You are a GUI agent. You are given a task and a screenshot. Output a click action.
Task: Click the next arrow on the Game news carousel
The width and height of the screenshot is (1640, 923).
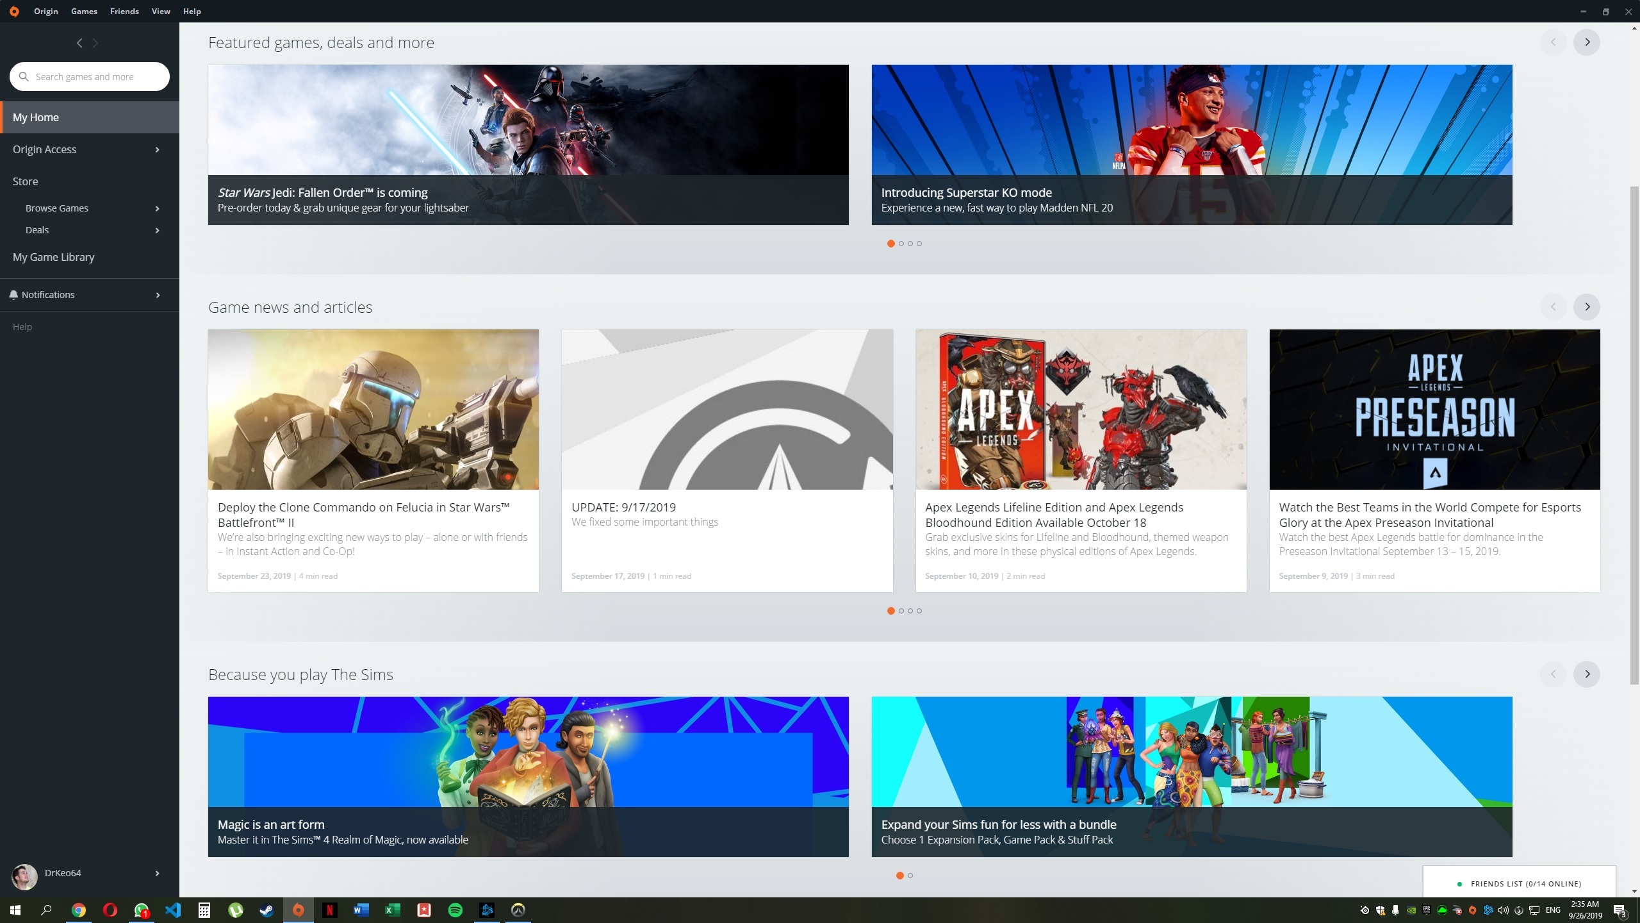point(1586,306)
